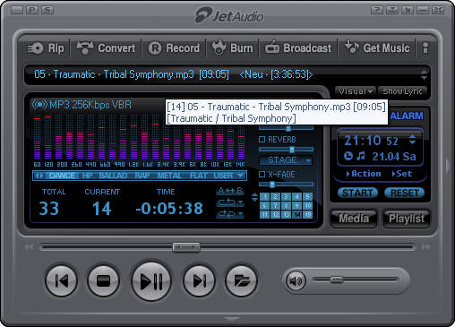Click the music note icon in the alarm panel
The height and width of the screenshot is (327, 455).
361,156
